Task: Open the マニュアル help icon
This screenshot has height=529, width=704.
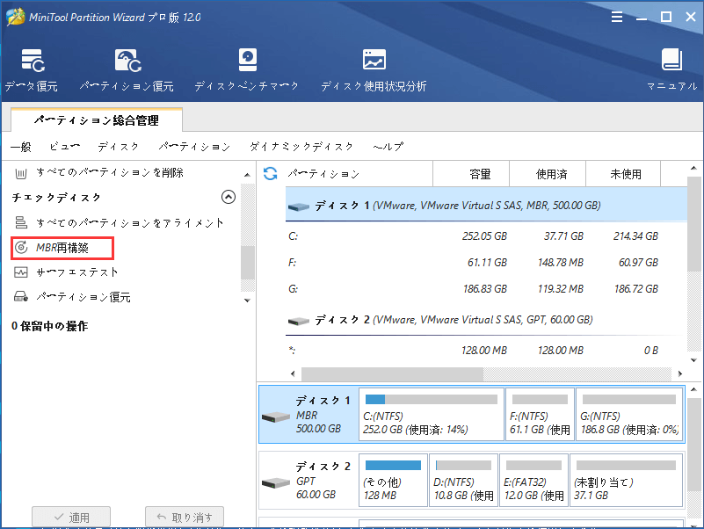Action: [671, 66]
